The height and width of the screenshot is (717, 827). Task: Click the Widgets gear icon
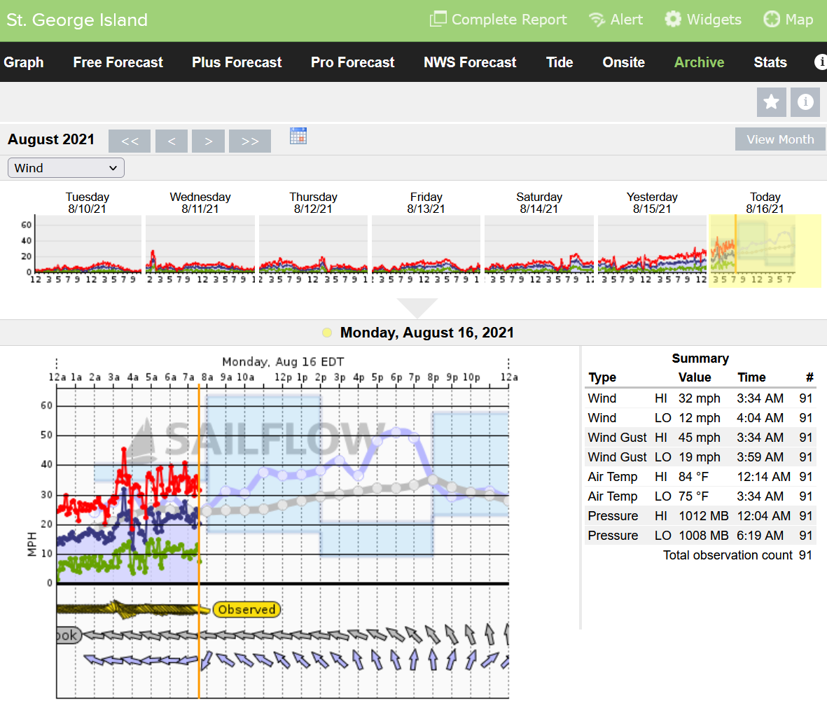[x=672, y=19]
